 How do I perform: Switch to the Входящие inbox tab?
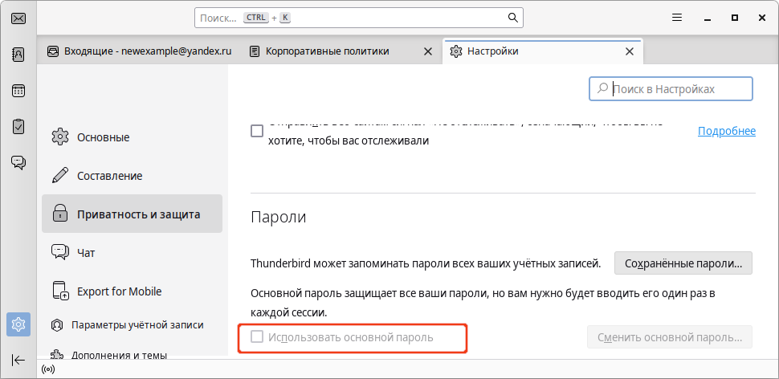pos(140,51)
